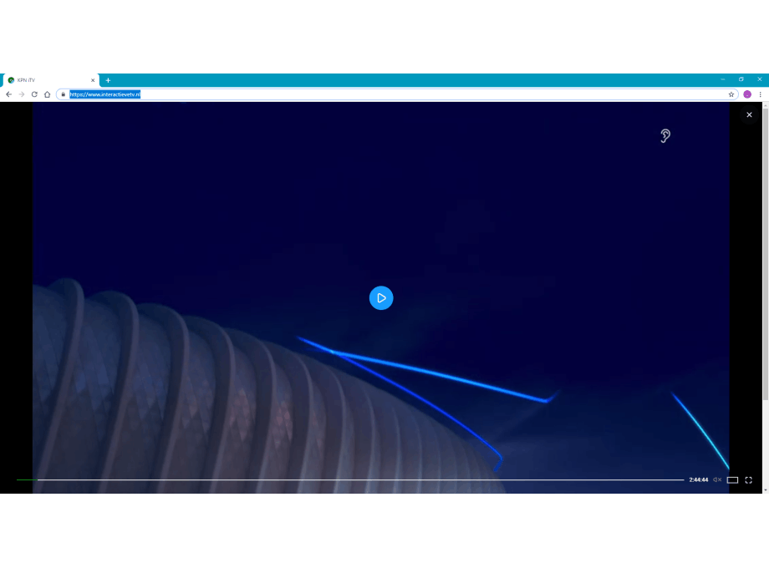Enter fullscreen with the expand icon
The width and height of the screenshot is (769, 568).
[x=748, y=479]
